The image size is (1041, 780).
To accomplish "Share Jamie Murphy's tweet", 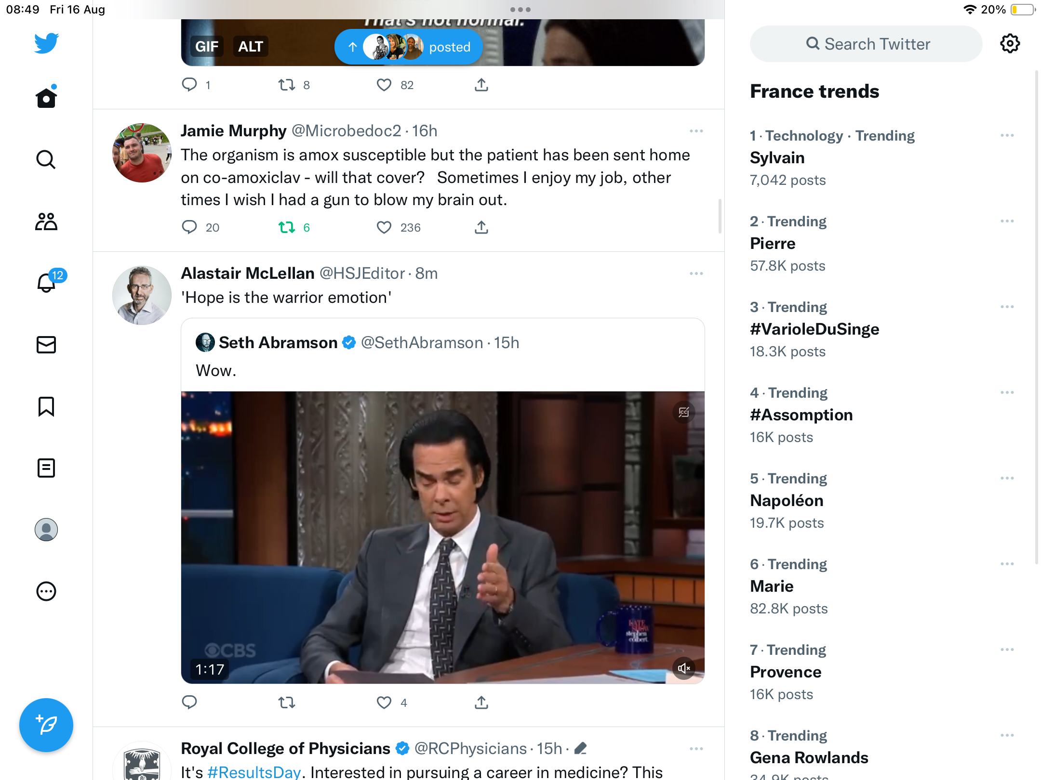I will 481,227.
